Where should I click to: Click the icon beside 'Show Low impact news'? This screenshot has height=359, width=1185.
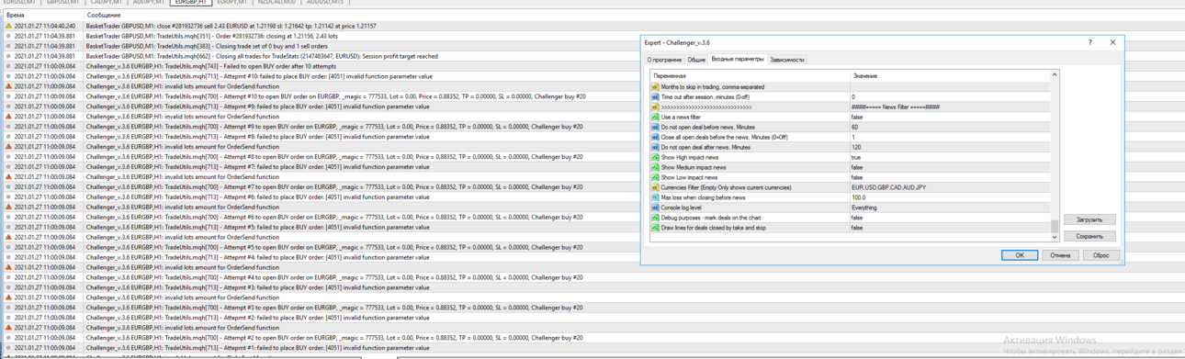pyautogui.click(x=655, y=178)
